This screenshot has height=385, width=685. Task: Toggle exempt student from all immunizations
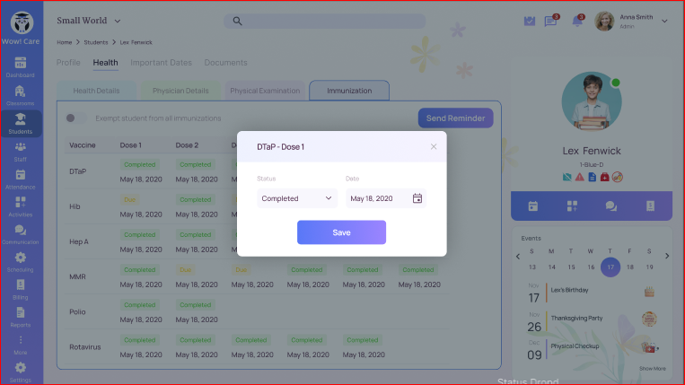[x=75, y=118]
